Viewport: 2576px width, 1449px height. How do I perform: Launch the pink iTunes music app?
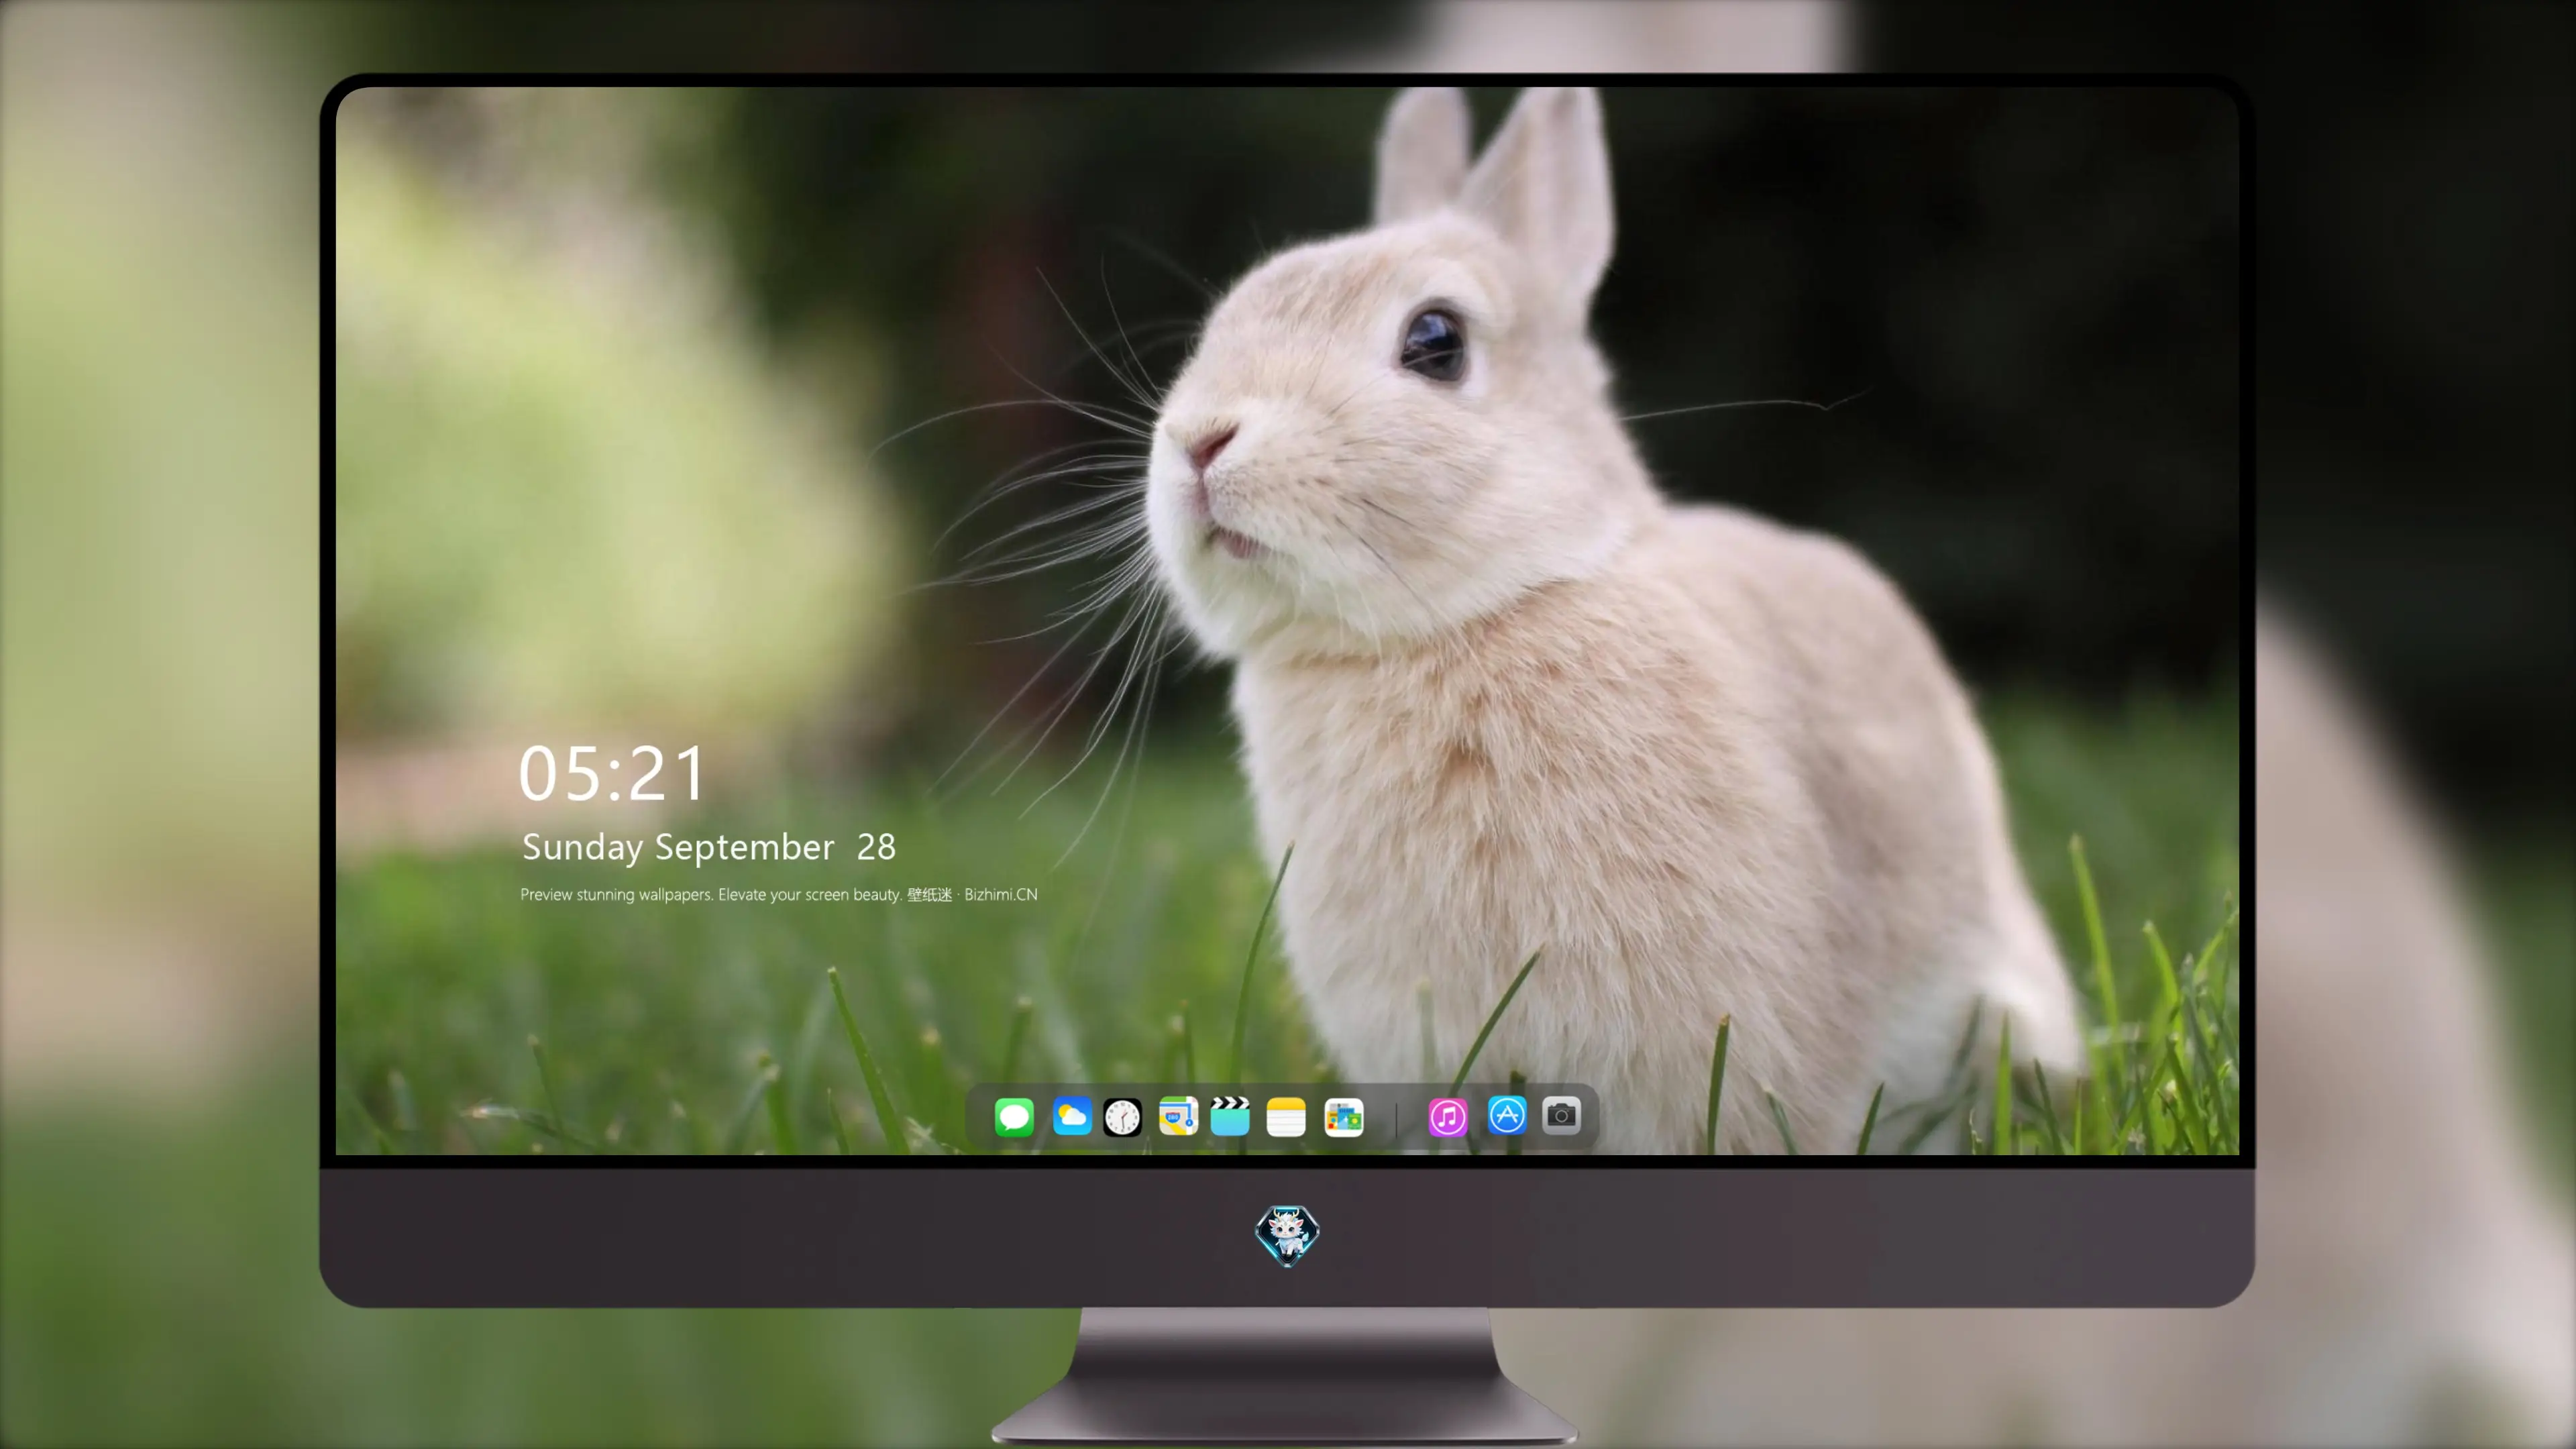[x=1448, y=1116]
